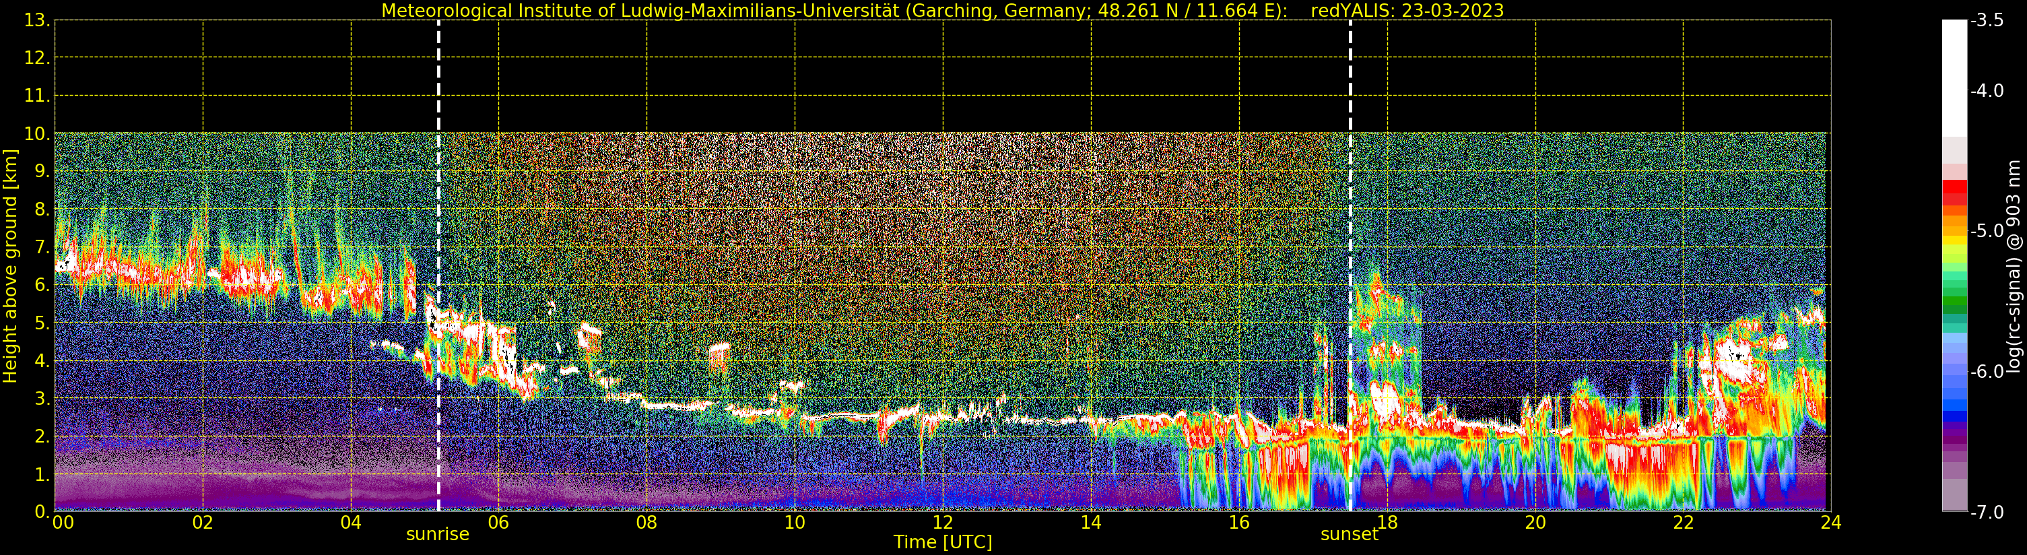Screen dimensions: 2027x555
Task: Click the colorbar tick label '-3.5'
Action: click(x=1987, y=20)
